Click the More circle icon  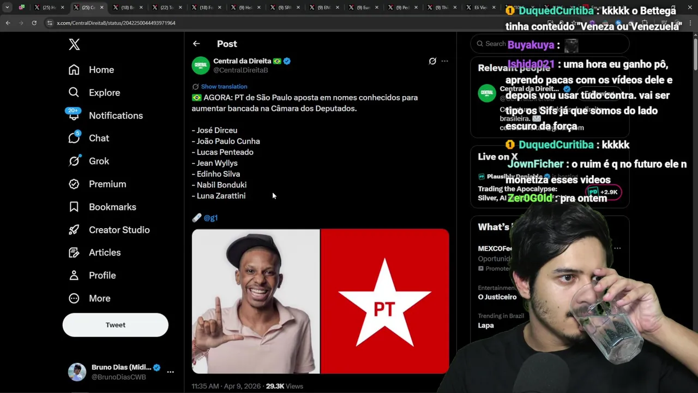point(74,299)
